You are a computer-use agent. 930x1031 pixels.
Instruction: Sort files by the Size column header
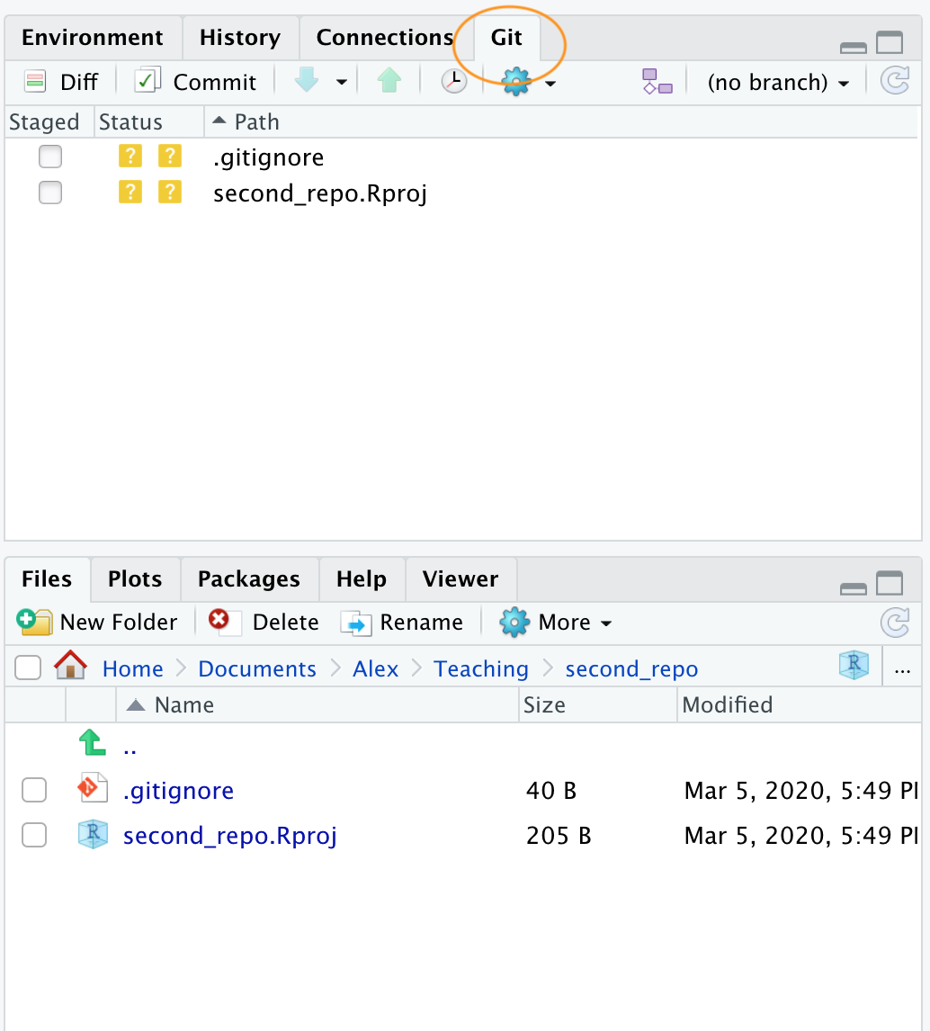[x=544, y=704]
